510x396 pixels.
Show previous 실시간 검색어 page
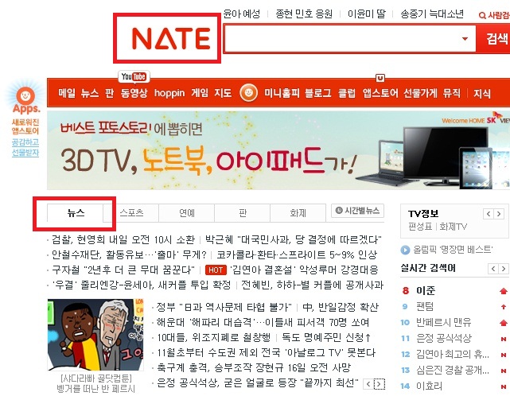(493, 269)
